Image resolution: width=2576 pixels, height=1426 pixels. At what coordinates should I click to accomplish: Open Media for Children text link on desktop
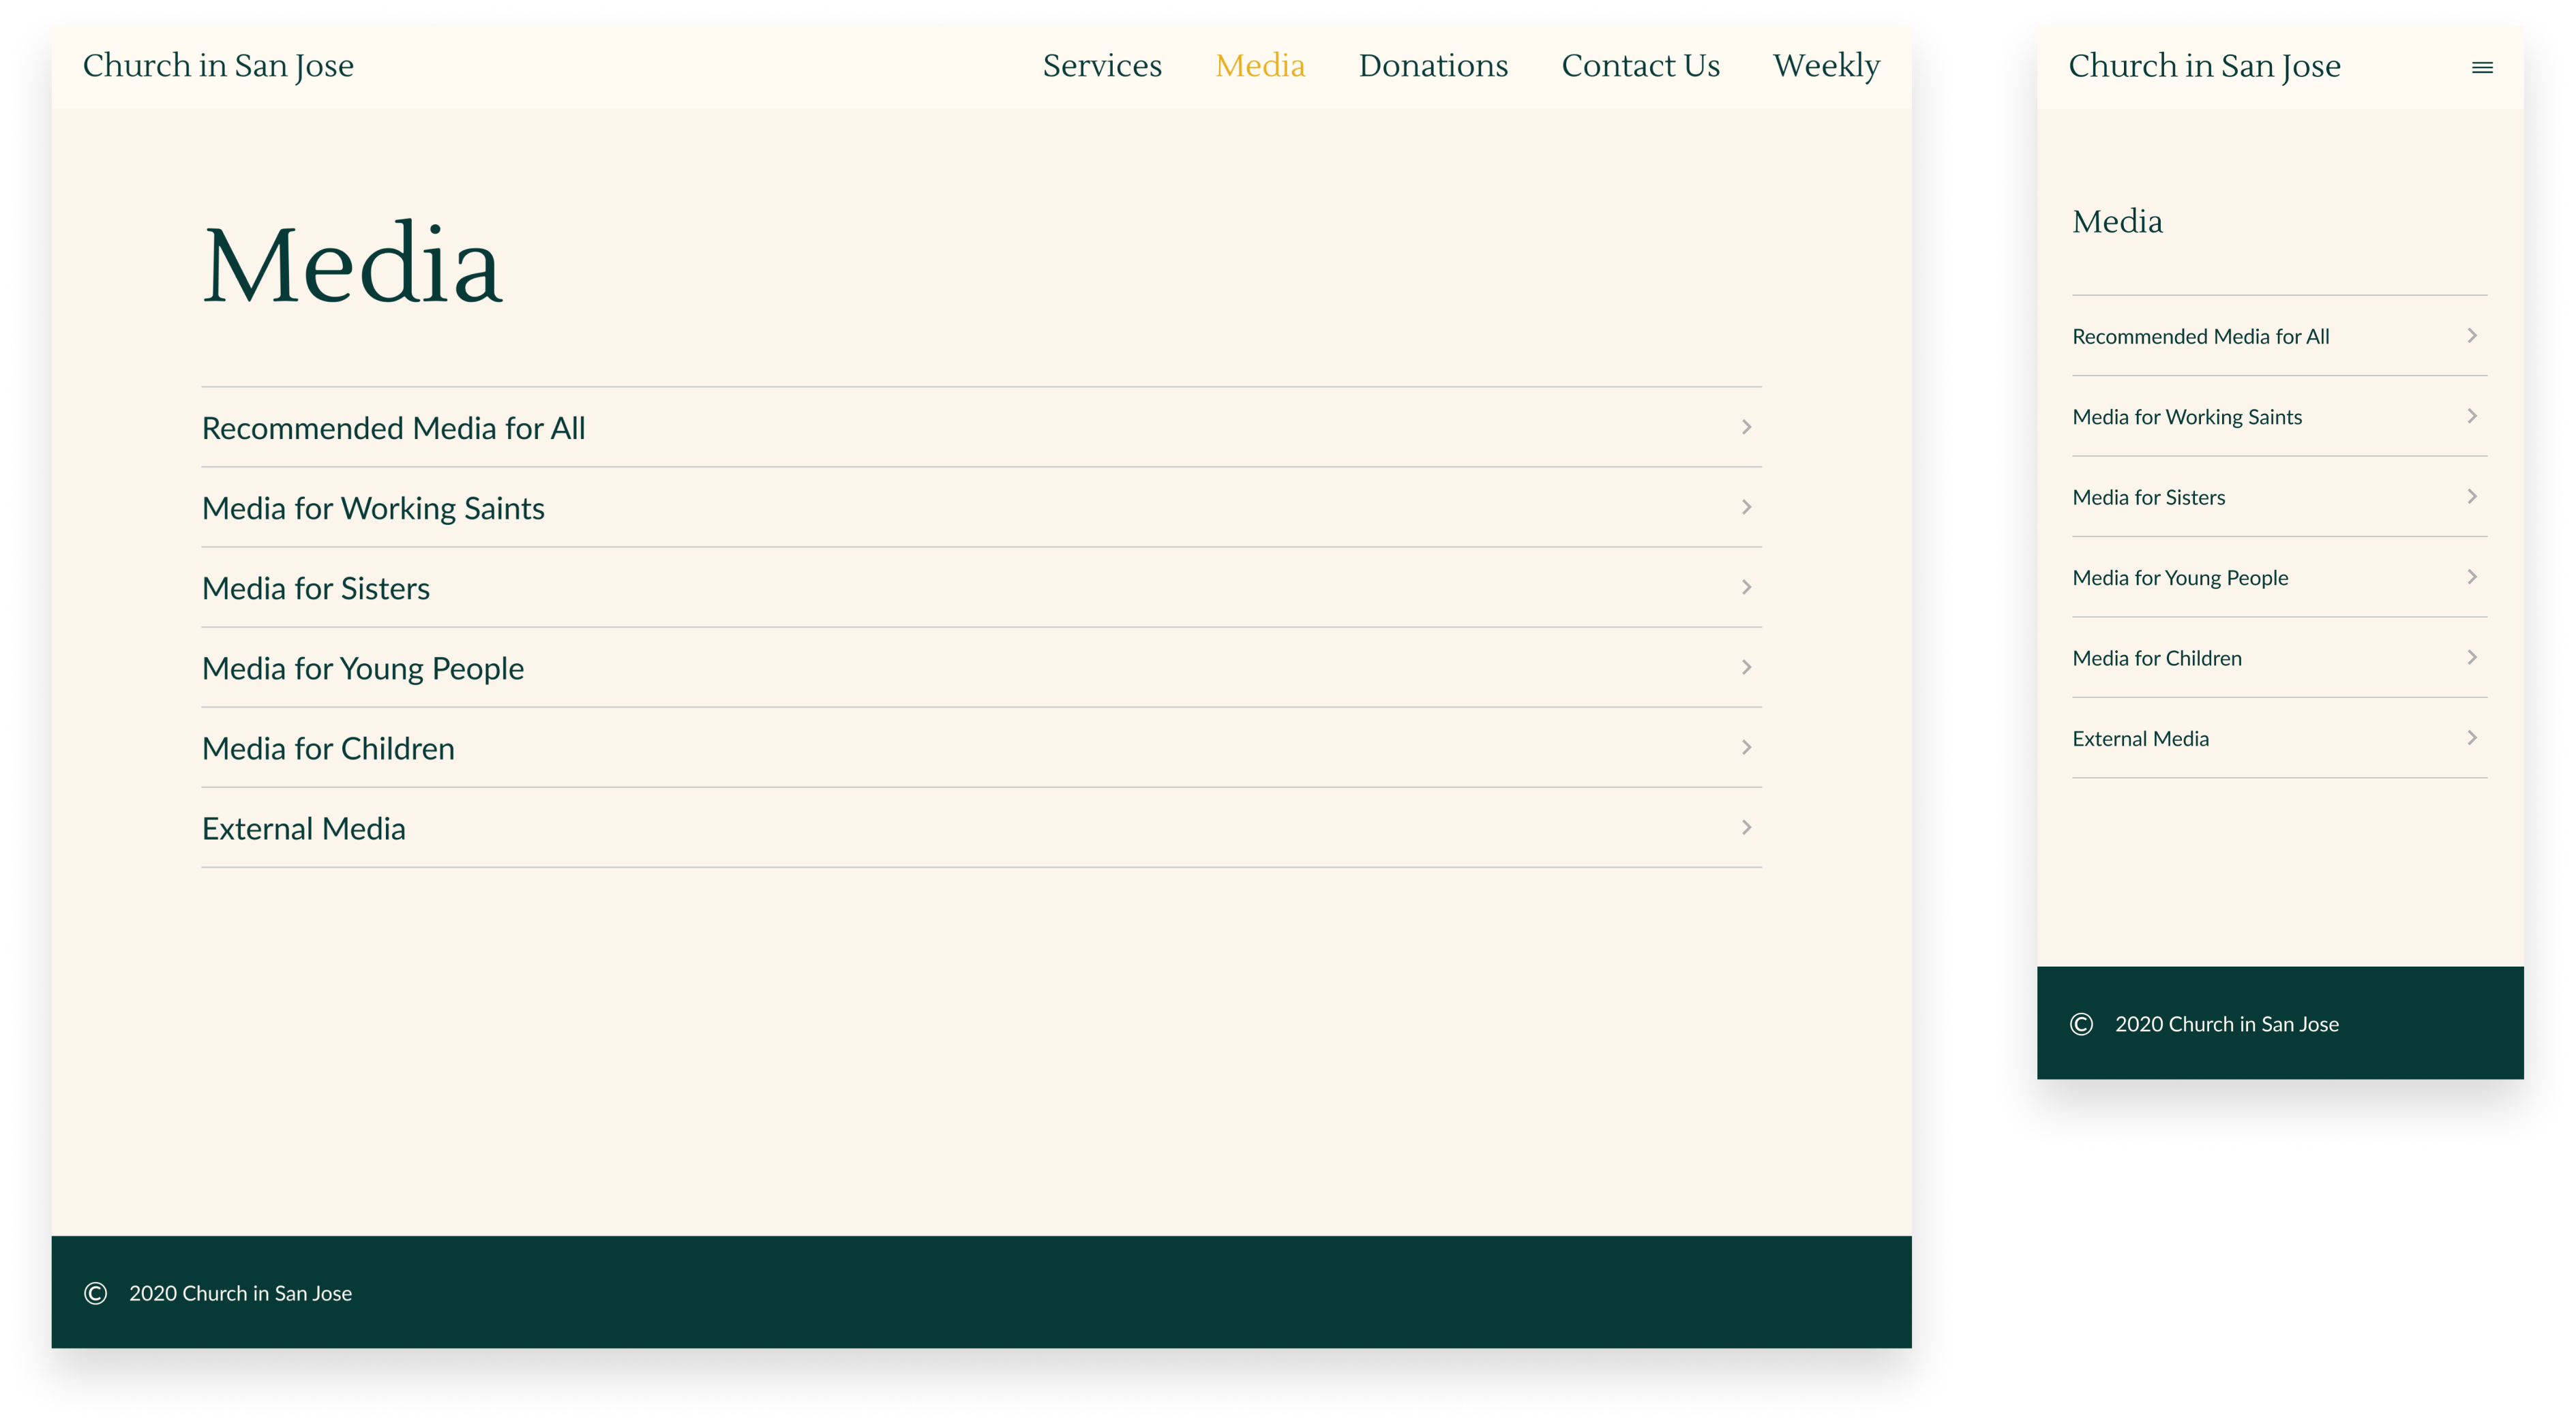[328, 749]
